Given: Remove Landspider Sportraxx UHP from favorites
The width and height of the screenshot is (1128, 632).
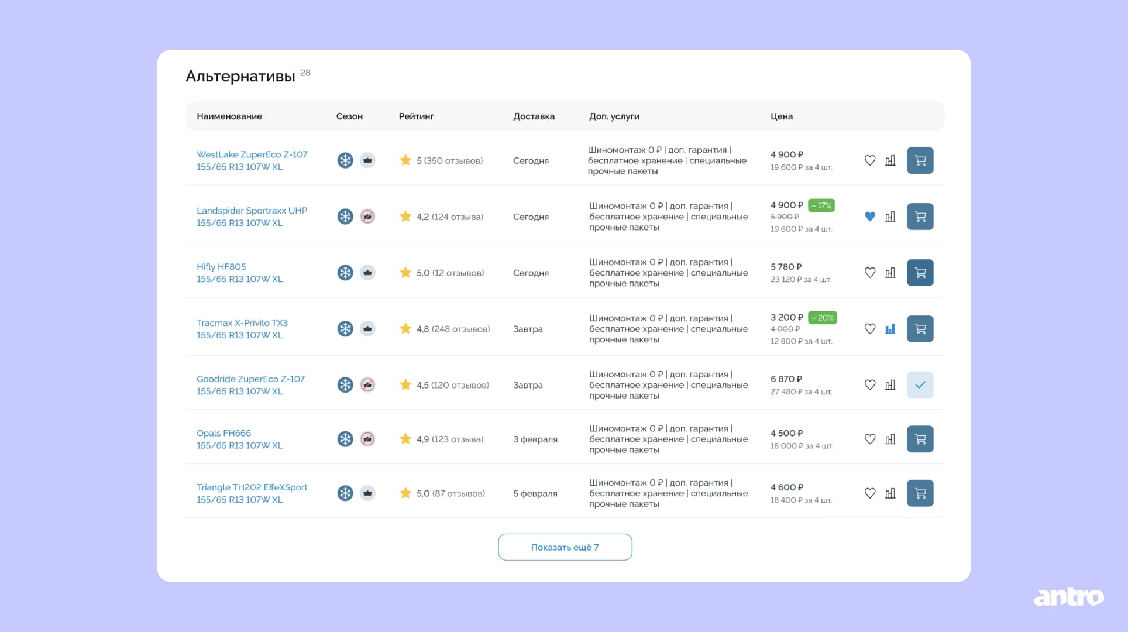Looking at the screenshot, I should pos(870,217).
